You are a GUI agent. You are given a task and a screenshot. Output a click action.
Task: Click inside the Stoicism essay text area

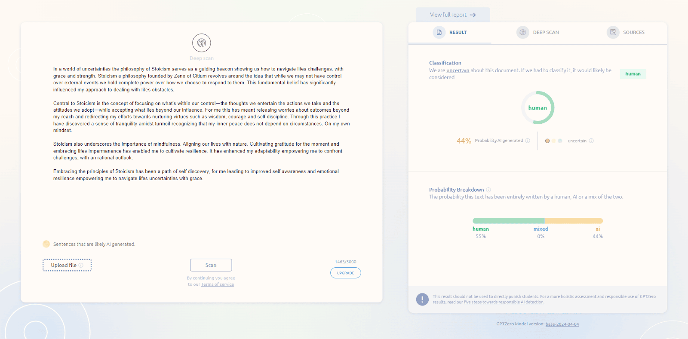pyautogui.click(x=201, y=124)
